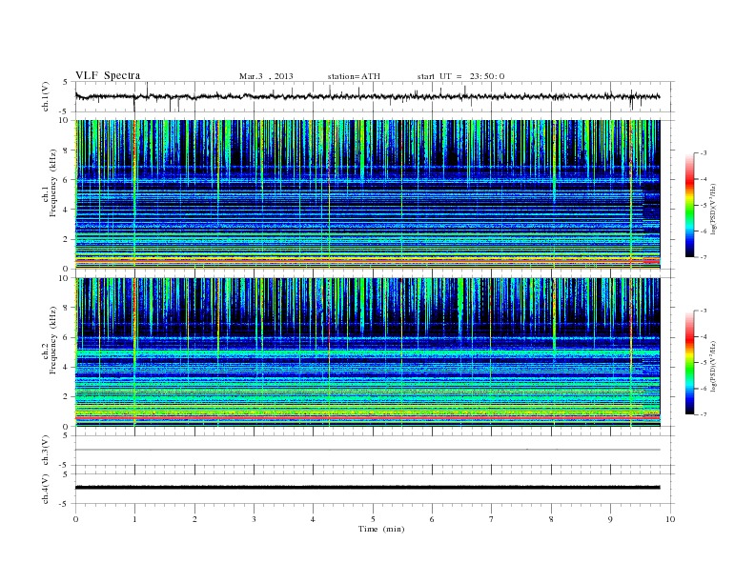The width and height of the screenshot is (755, 583).
Task: Click the "station=ATH" header label
Action: click(x=354, y=76)
